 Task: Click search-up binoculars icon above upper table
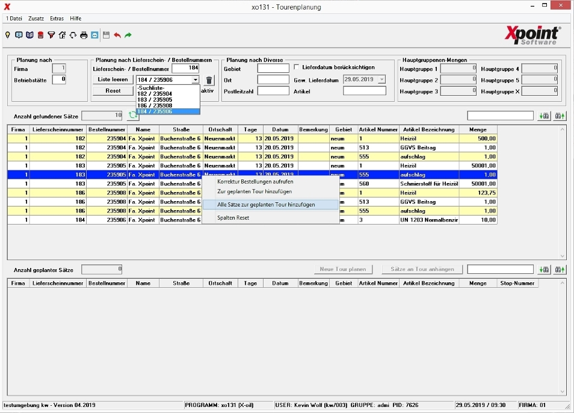tap(560, 116)
